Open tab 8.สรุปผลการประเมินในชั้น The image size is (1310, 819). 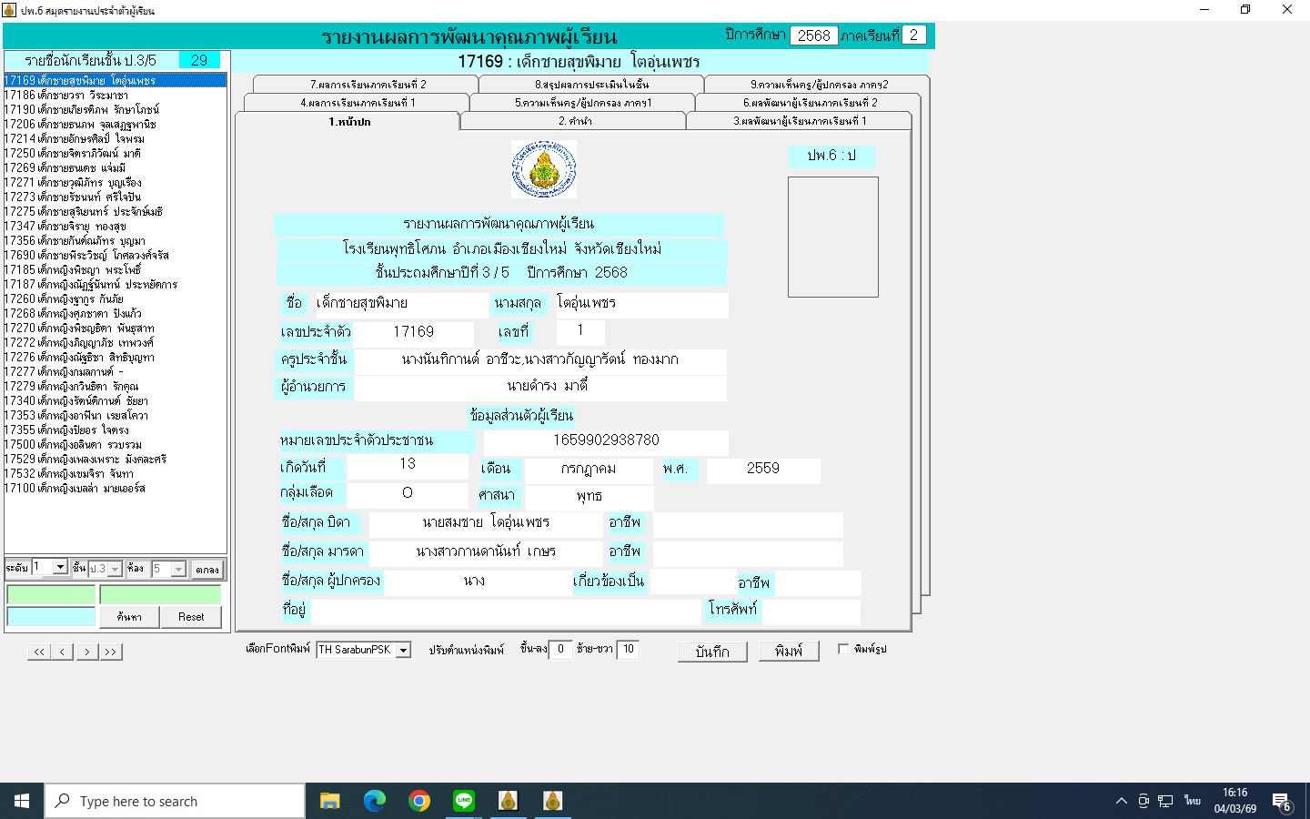pyautogui.click(x=591, y=85)
